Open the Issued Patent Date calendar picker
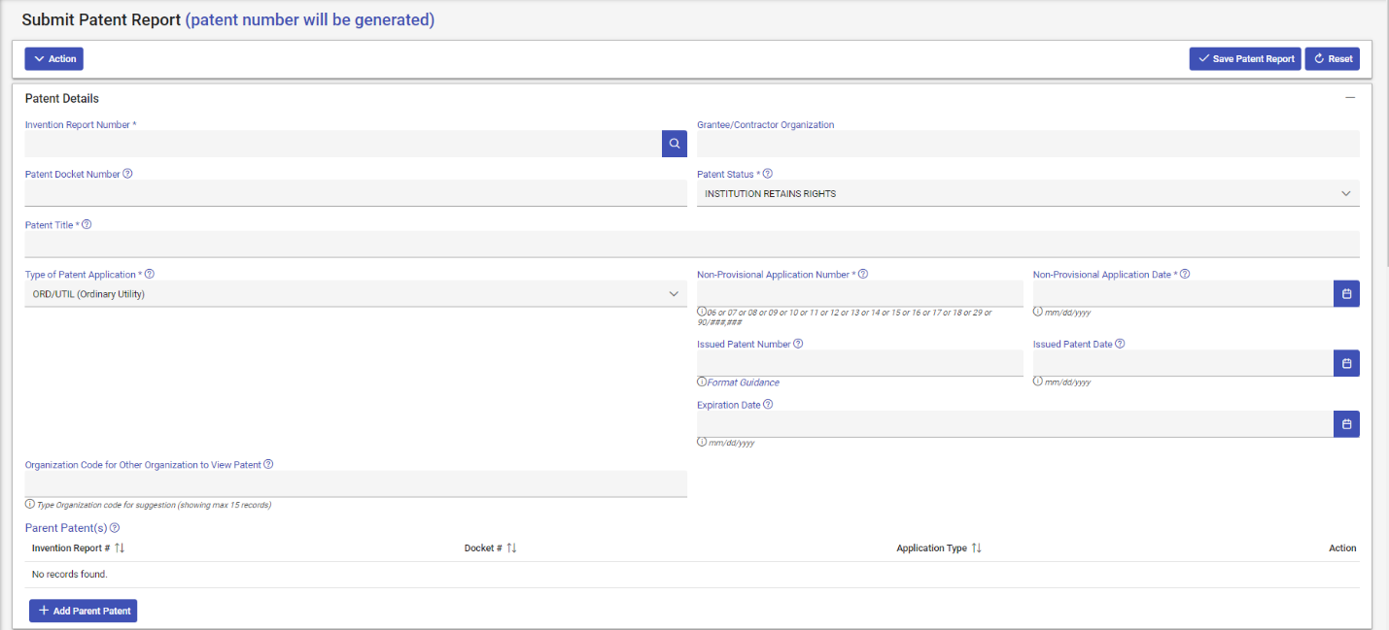This screenshot has width=1389, height=630. pyautogui.click(x=1346, y=363)
